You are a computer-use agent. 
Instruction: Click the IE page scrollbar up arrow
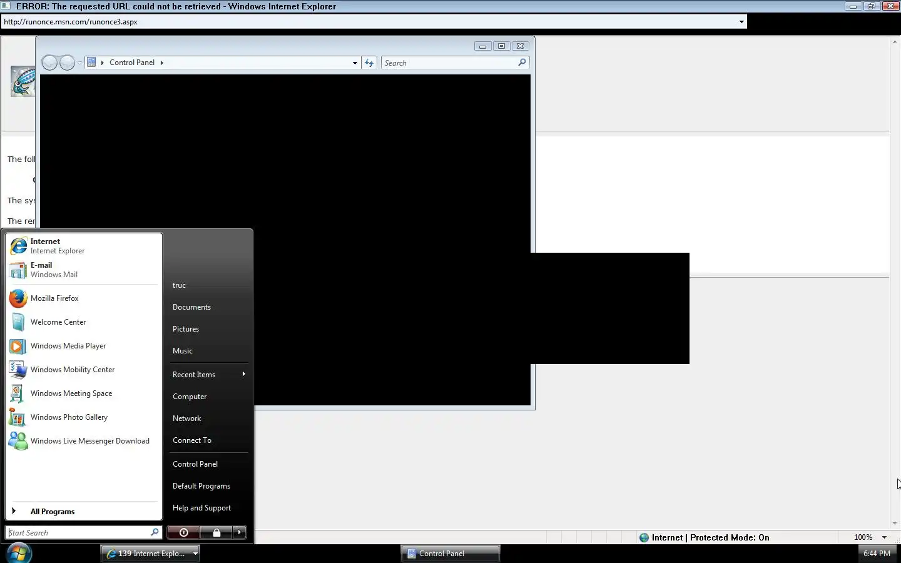pos(895,42)
